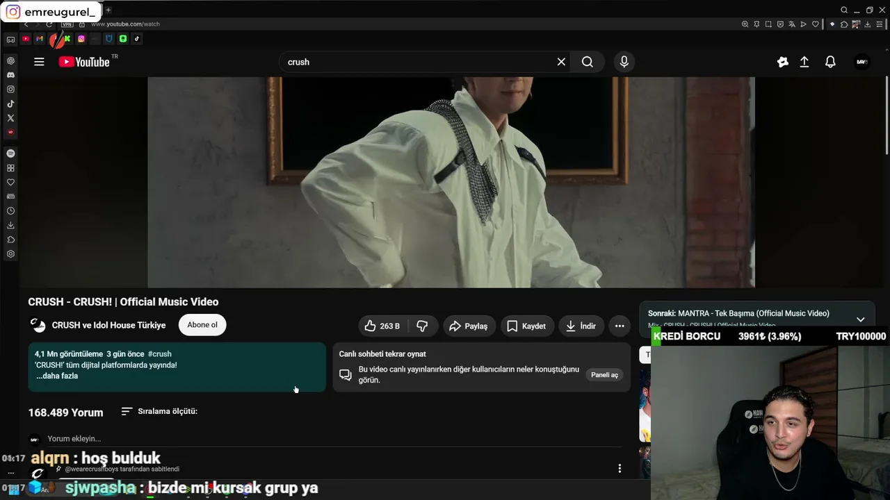Open the TikTok bookmark in bookmarks bar
This screenshot has height=500, width=890.
[137, 39]
